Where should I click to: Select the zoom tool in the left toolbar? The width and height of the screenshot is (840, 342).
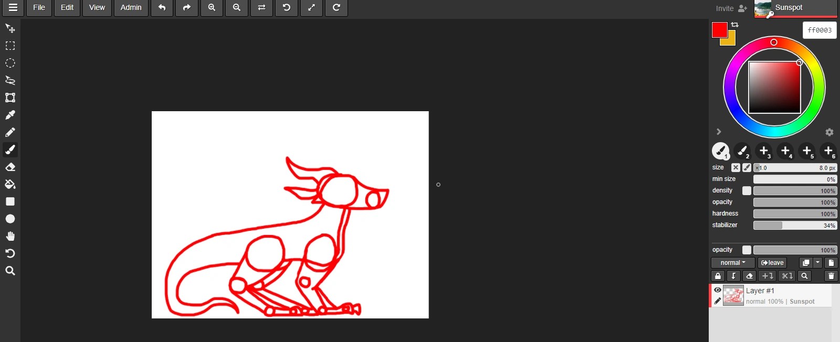[x=10, y=271]
